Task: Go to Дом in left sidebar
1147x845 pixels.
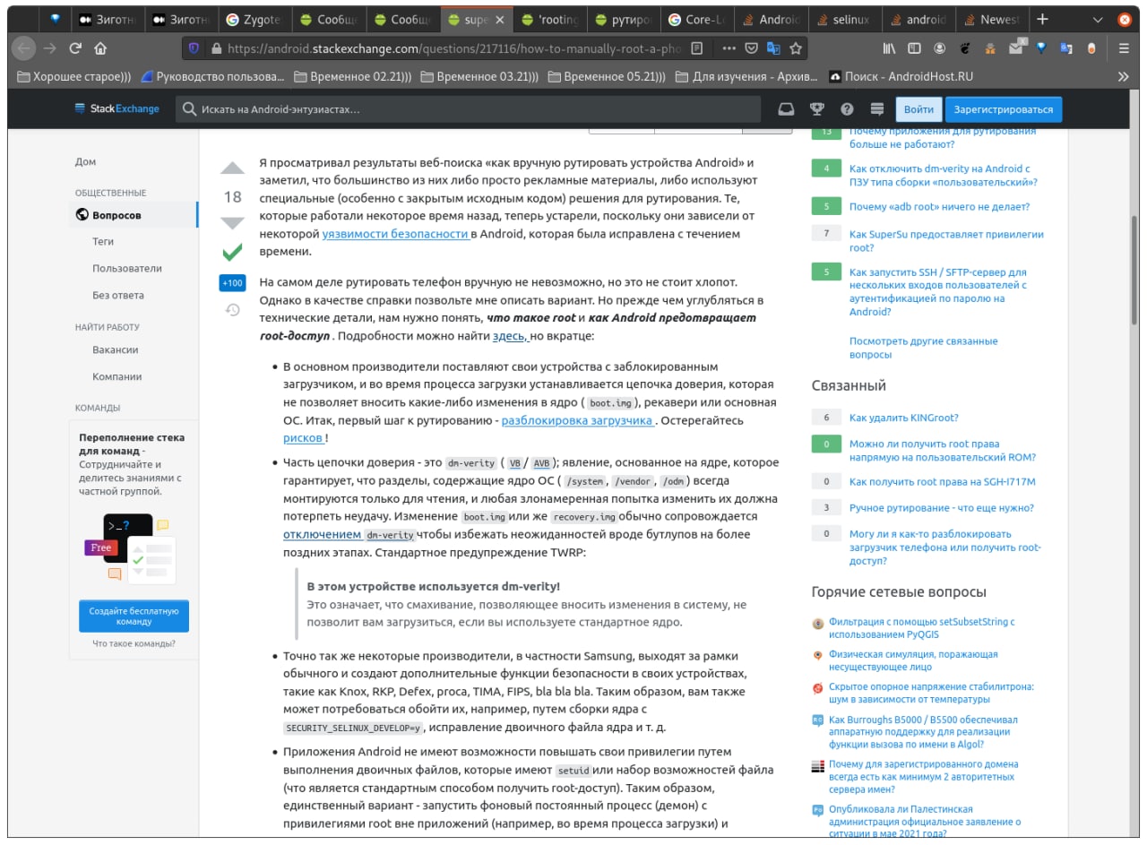Action: tap(86, 162)
